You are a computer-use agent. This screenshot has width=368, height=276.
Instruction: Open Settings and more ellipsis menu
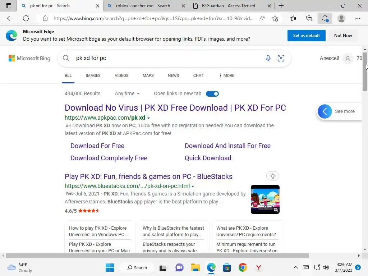coord(358,18)
